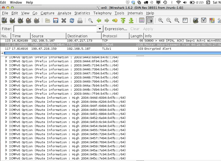The width and height of the screenshot is (221, 161).
Task: Open the Analyze menu
Action: click(64, 13)
